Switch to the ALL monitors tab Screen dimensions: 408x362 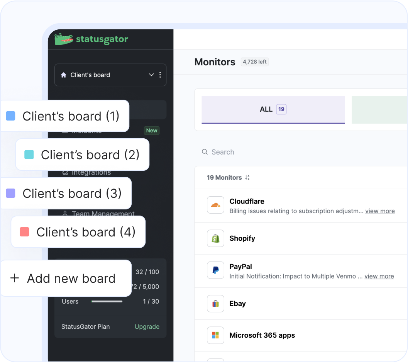[273, 109]
